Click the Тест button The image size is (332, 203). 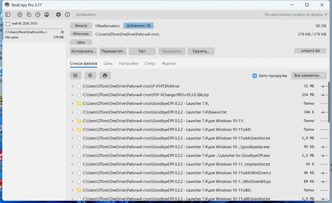pyautogui.click(x=142, y=51)
